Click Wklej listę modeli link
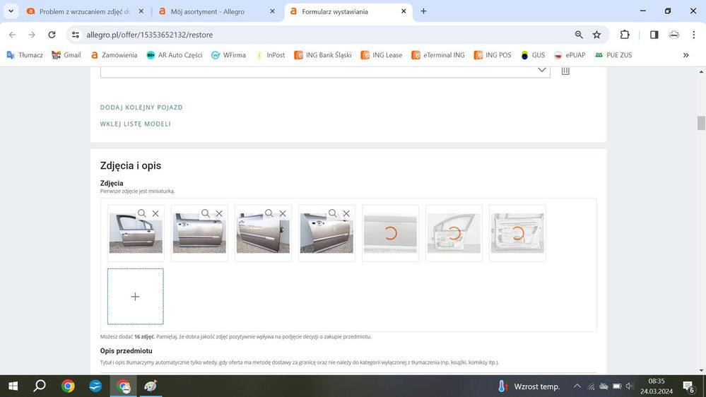 pyautogui.click(x=136, y=124)
